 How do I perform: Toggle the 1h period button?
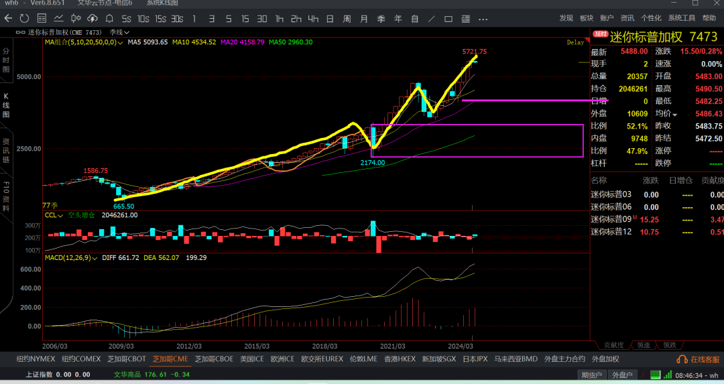click(x=280, y=19)
